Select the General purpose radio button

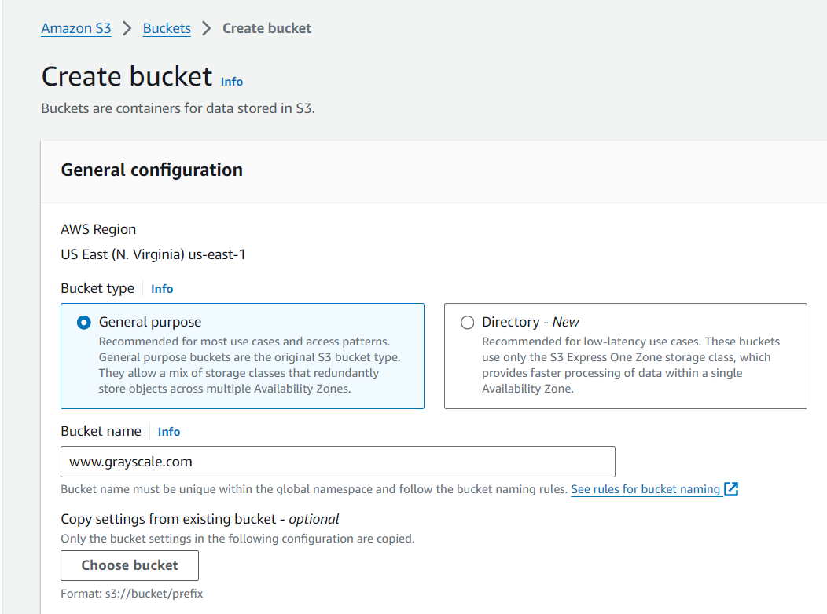83,323
